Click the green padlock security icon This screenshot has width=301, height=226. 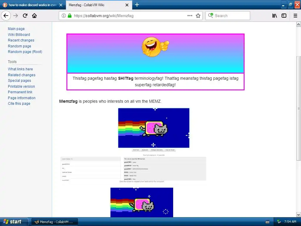pos(69,16)
